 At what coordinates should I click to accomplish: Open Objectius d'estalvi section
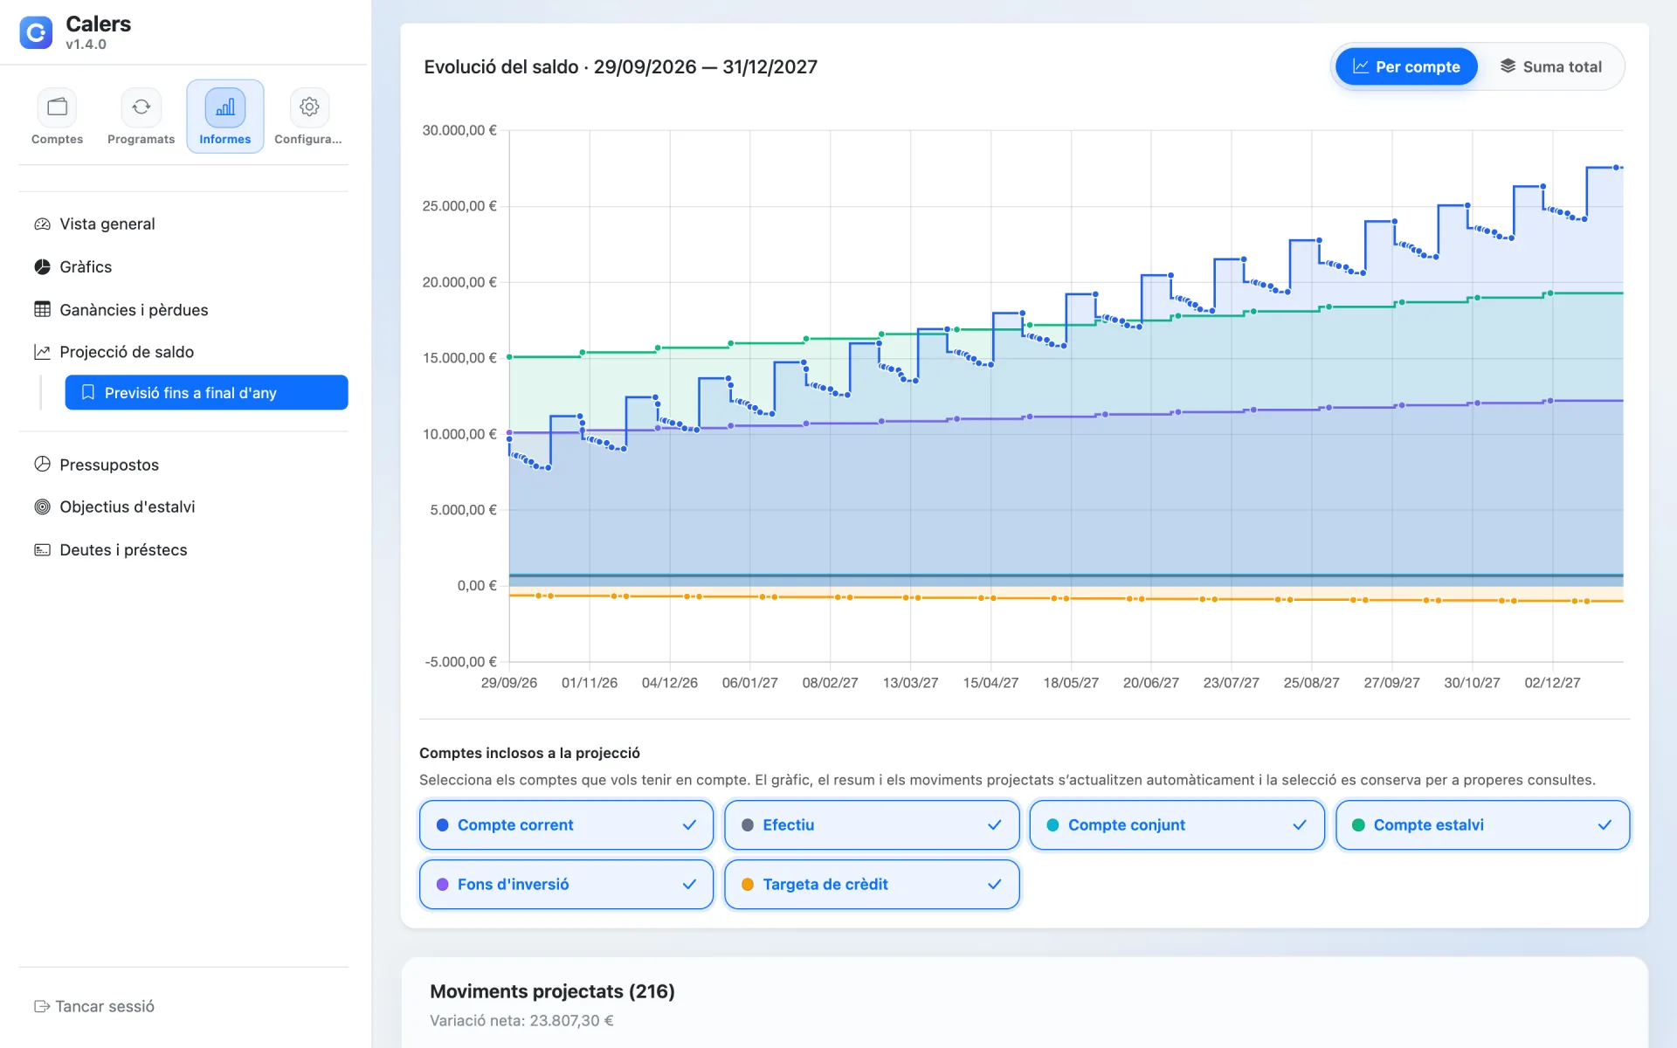click(183, 507)
